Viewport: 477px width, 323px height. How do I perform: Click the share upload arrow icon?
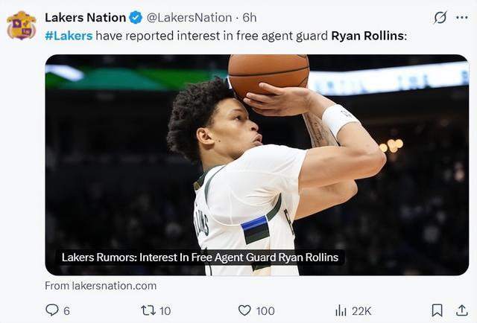(462, 310)
